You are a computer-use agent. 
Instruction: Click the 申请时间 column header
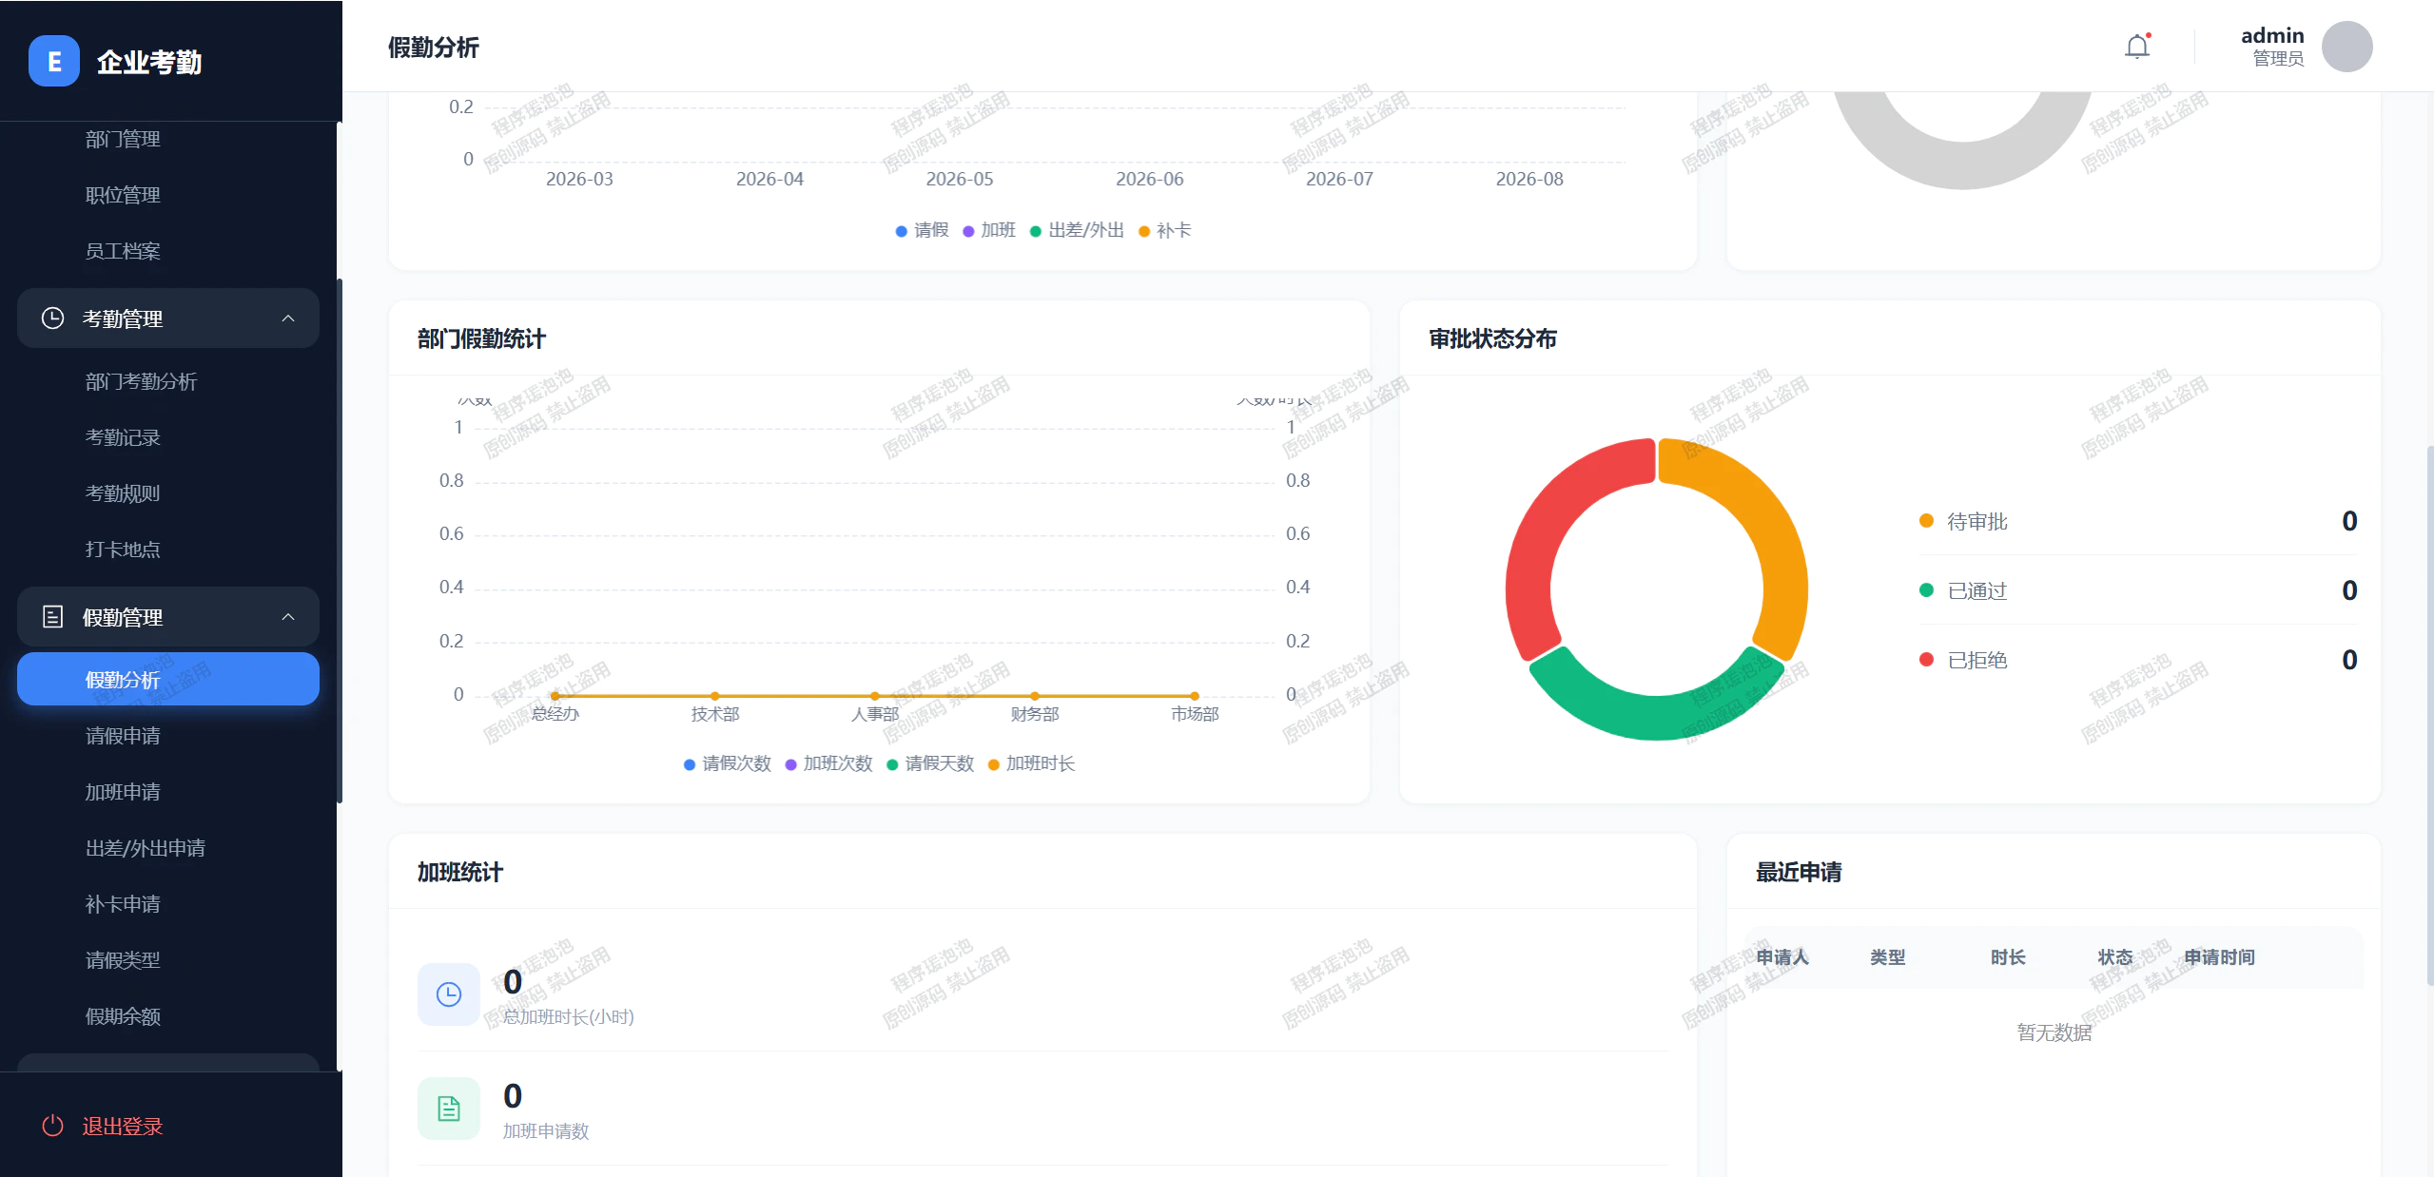[x=2219, y=957]
